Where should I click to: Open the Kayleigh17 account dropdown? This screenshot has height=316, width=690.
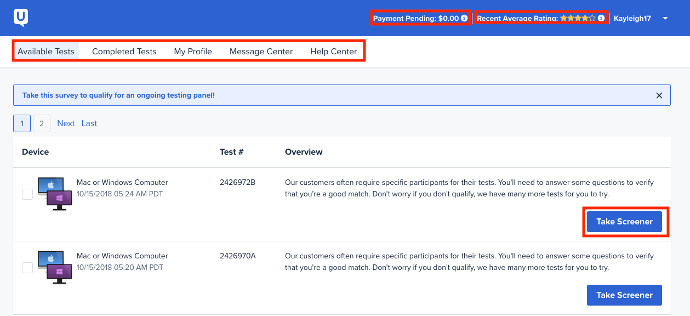coord(632,18)
